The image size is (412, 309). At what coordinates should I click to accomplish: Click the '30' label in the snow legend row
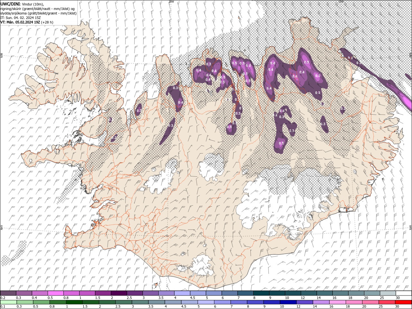pos(398,298)
